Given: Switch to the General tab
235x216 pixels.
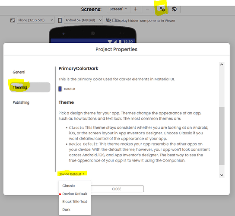Looking at the screenshot, I should [x=19, y=72].
